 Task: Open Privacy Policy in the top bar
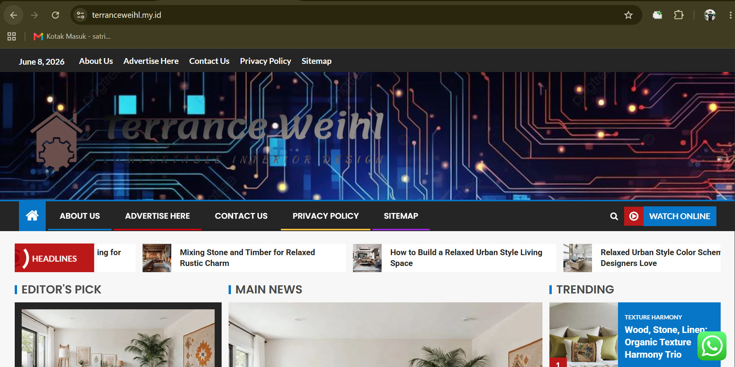click(x=265, y=61)
